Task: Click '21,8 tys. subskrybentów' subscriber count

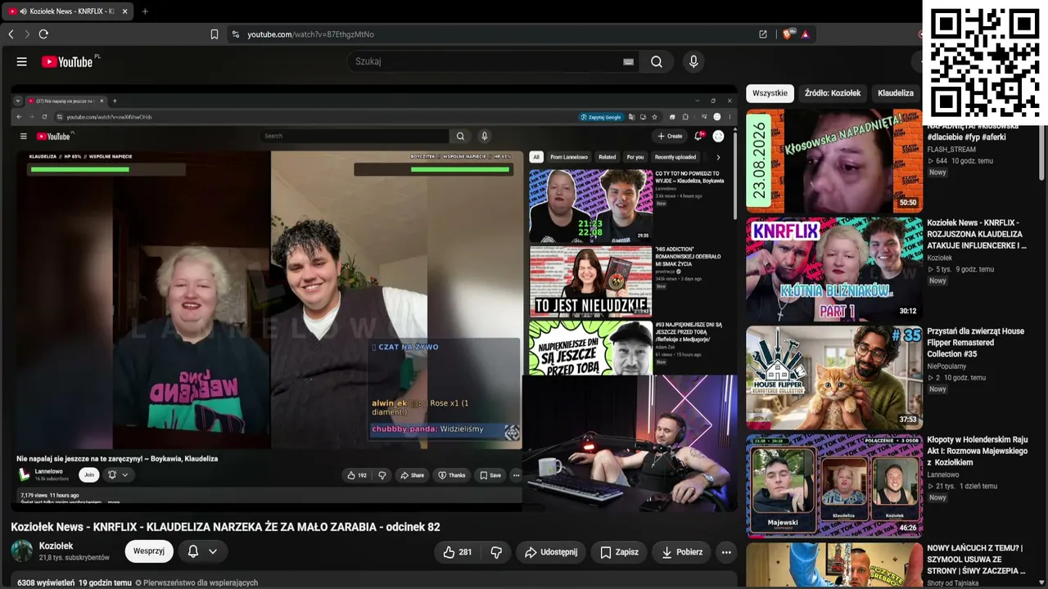Action: point(75,558)
